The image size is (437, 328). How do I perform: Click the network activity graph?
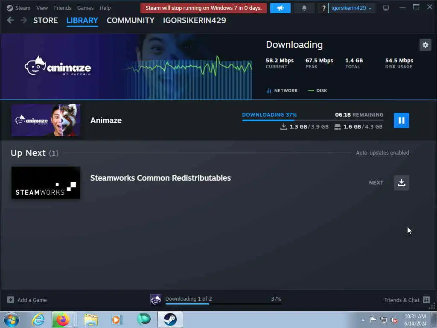coord(188,78)
